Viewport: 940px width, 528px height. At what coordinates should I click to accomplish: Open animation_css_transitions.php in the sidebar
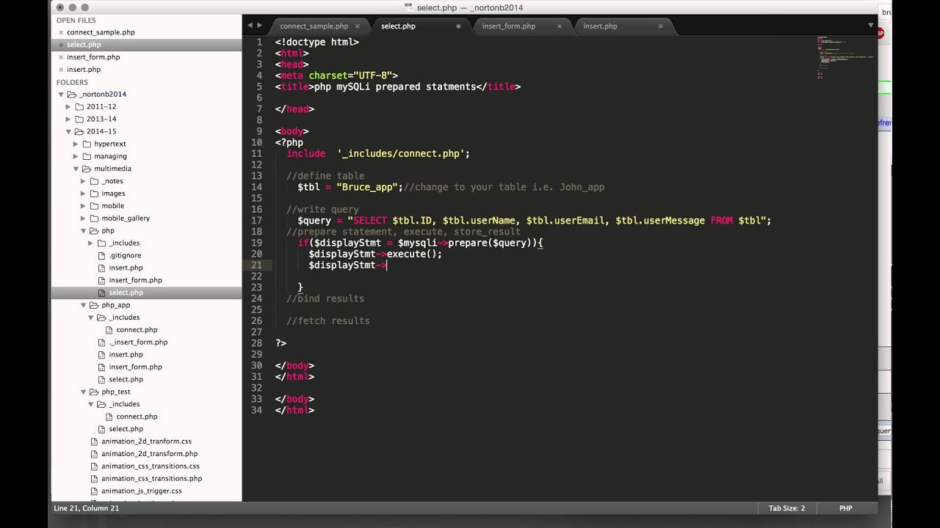click(x=151, y=479)
